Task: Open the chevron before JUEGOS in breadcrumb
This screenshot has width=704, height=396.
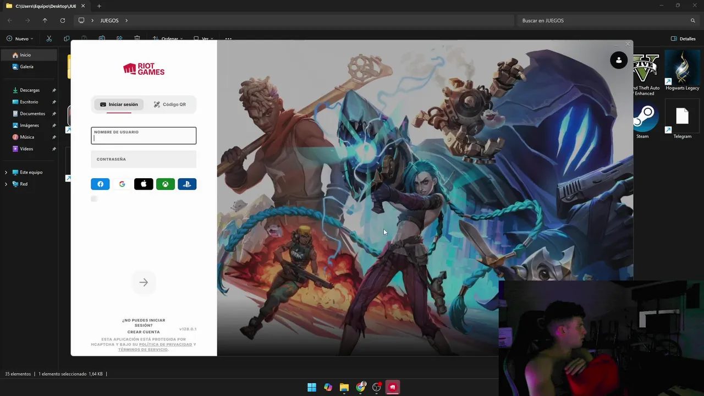Action: point(92,20)
